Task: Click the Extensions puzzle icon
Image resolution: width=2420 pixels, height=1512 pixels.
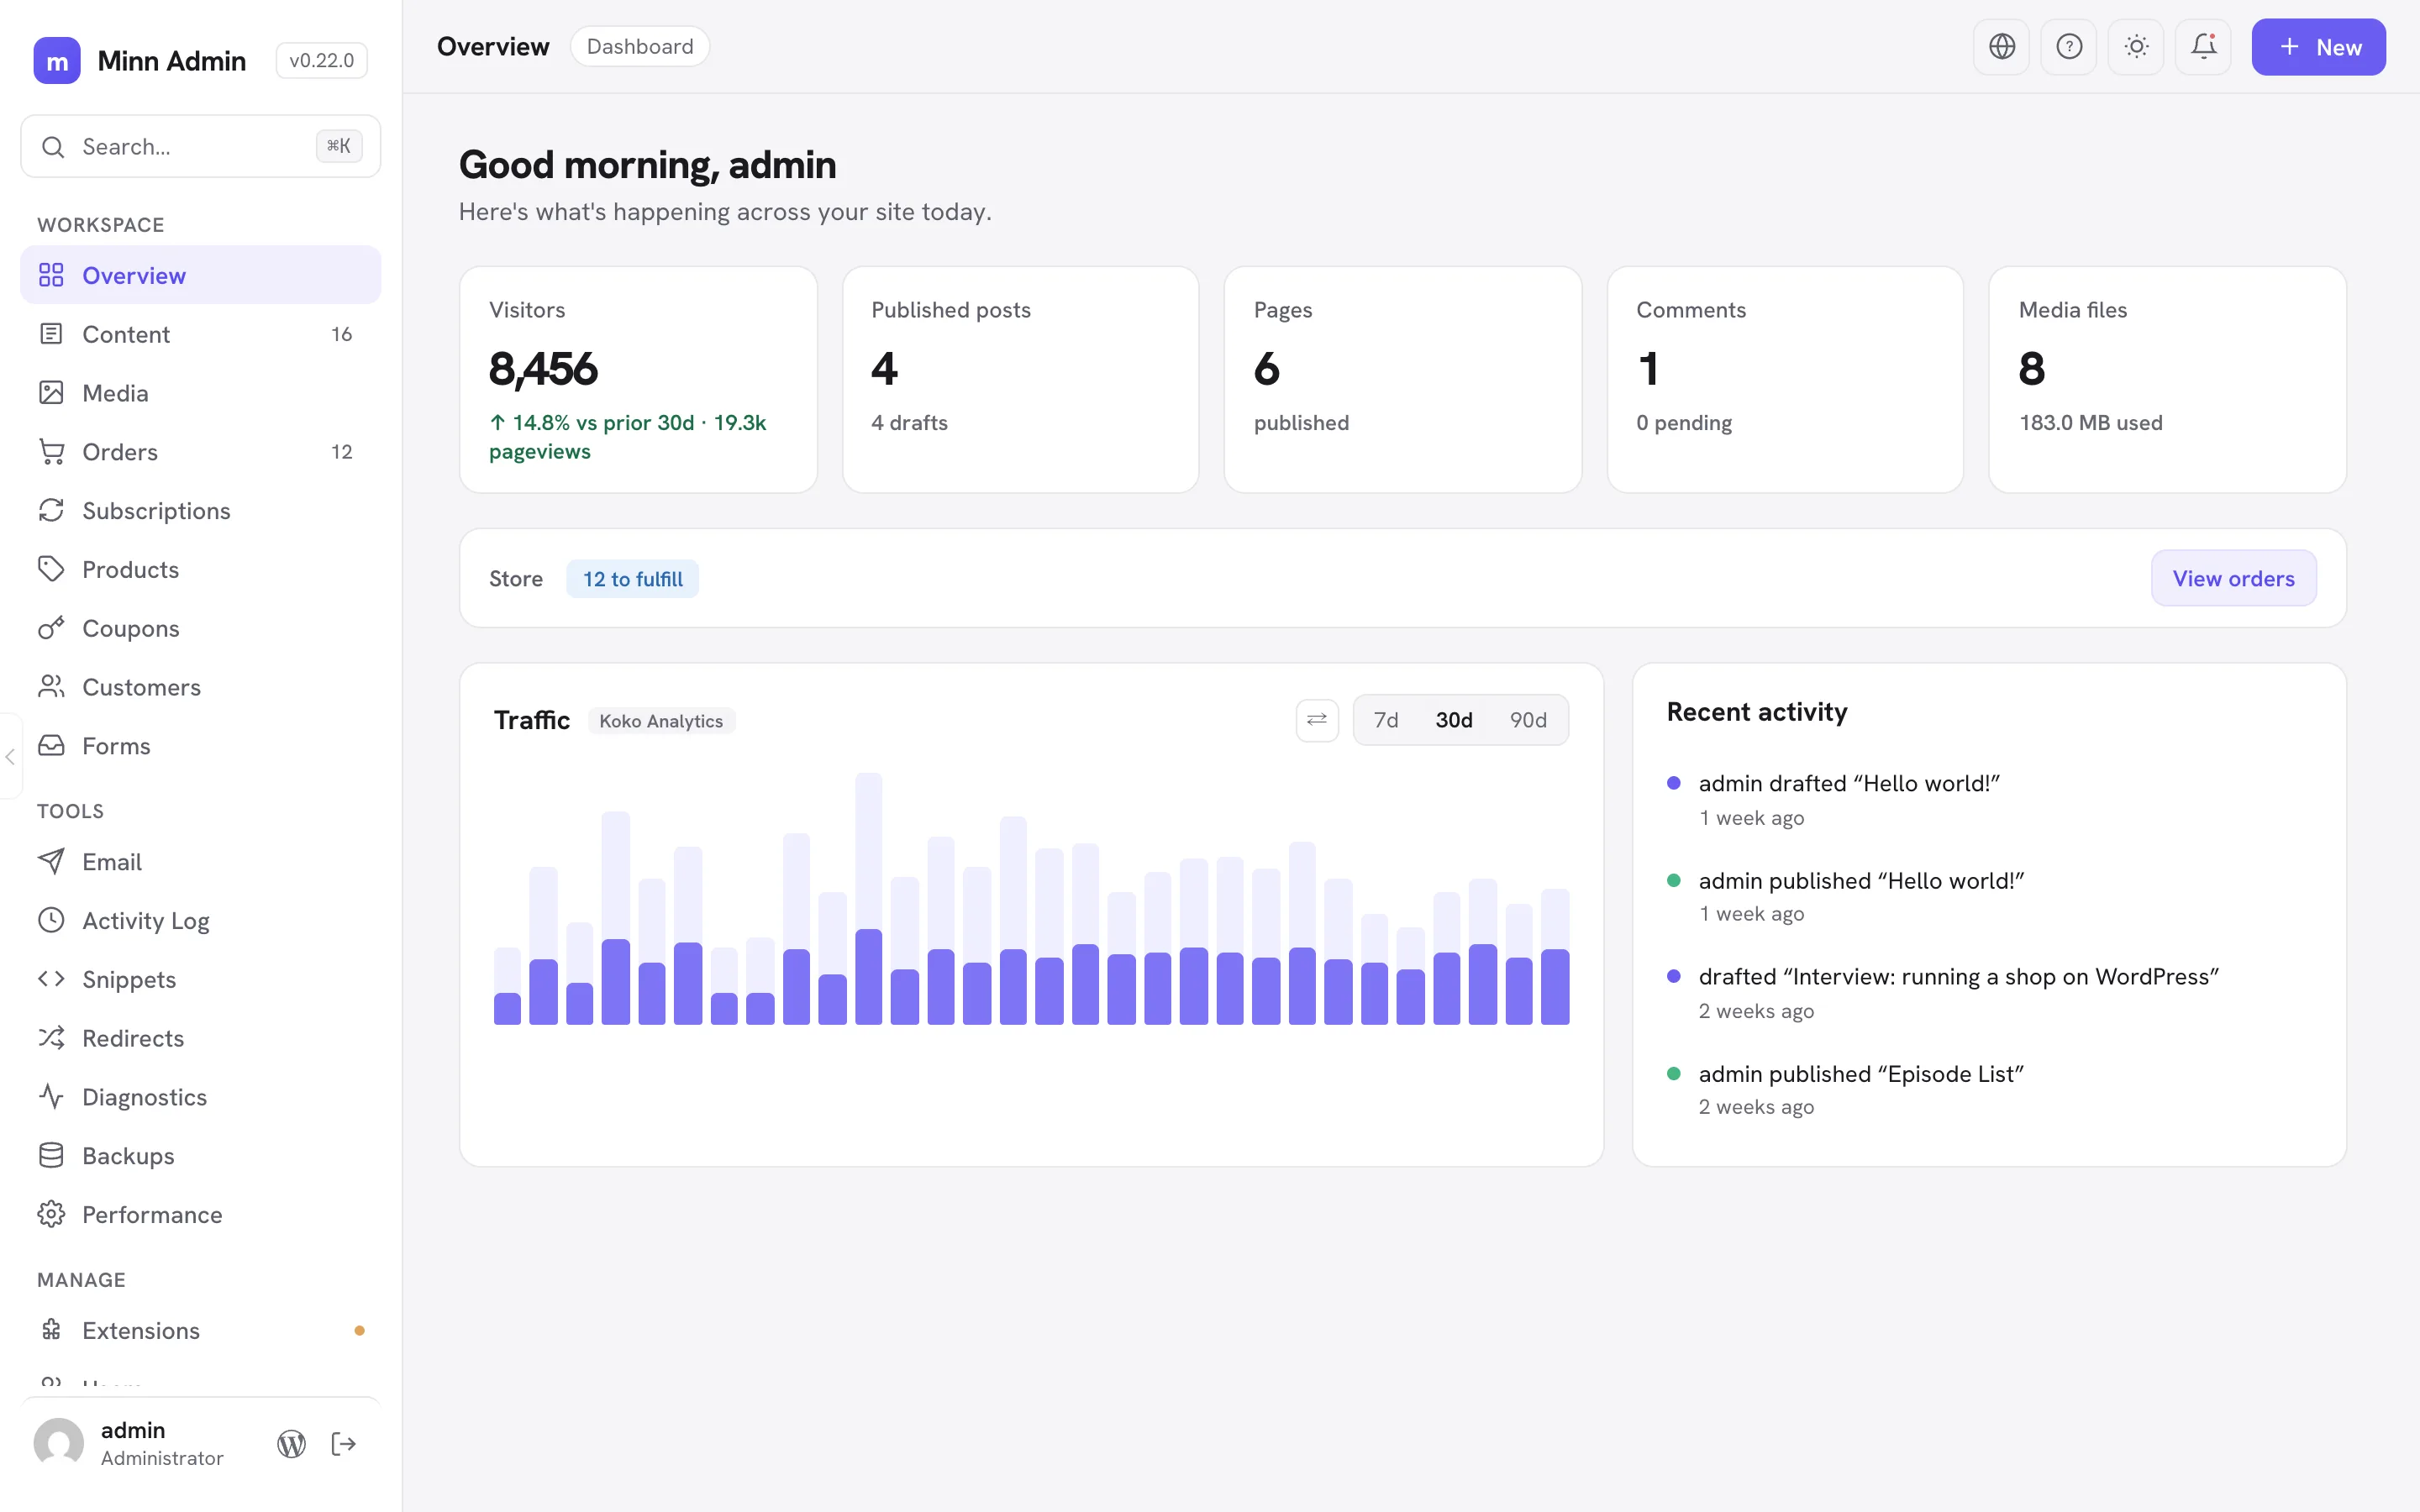Action: [x=51, y=1331]
